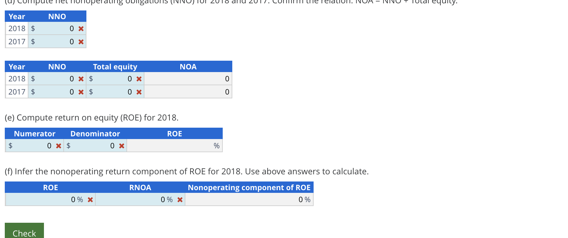This screenshot has width=568, height=238.
Task: Click the red X next to the RNOA percentage
Action: [180, 199]
